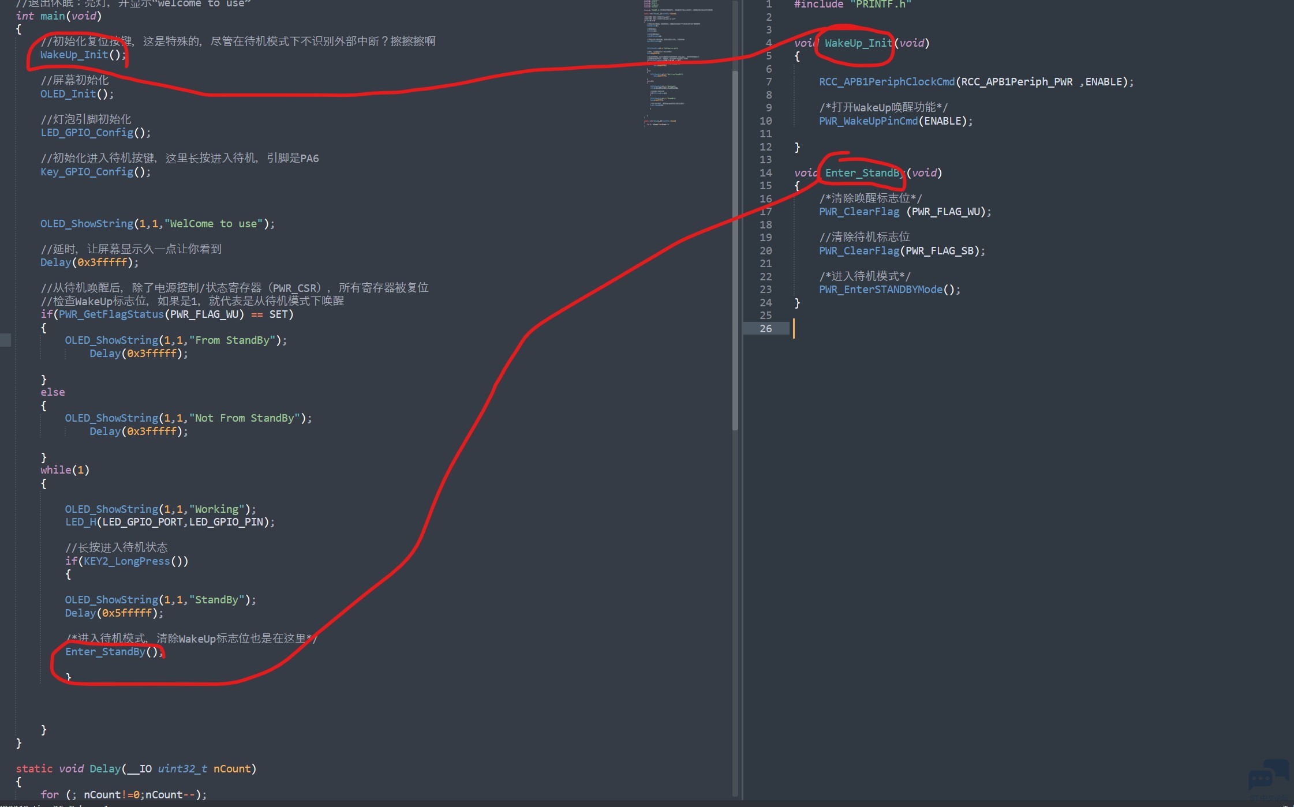The width and height of the screenshot is (1294, 807).
Task: Click the Enter_StandBy(); call in the loop
Action: tap(114, 652)
